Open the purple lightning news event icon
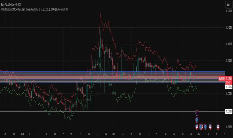This screenshot has width=233, height=138. pos(197,113)
